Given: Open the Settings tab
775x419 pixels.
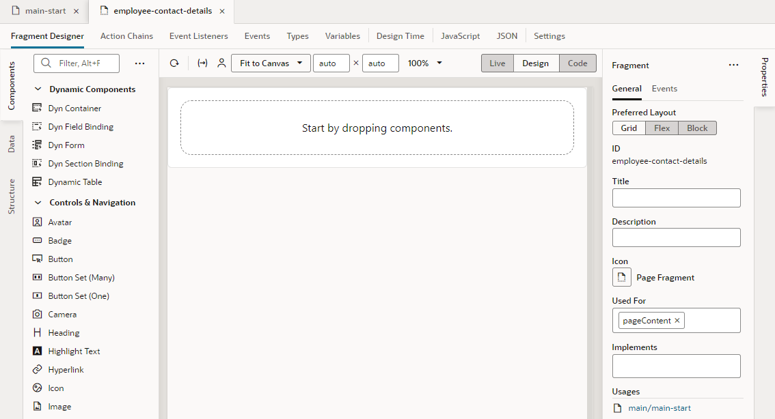Looking at the screenshot, I should click(549, 36).
